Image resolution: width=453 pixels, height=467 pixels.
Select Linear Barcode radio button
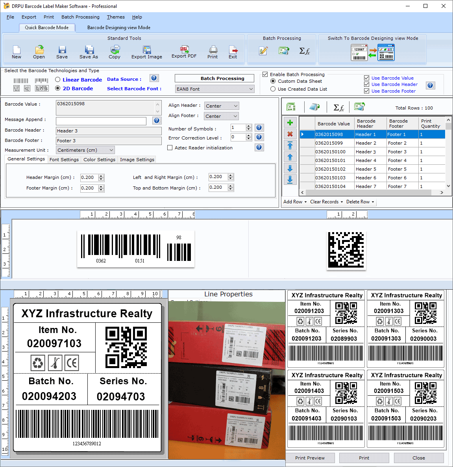[58, 80]
